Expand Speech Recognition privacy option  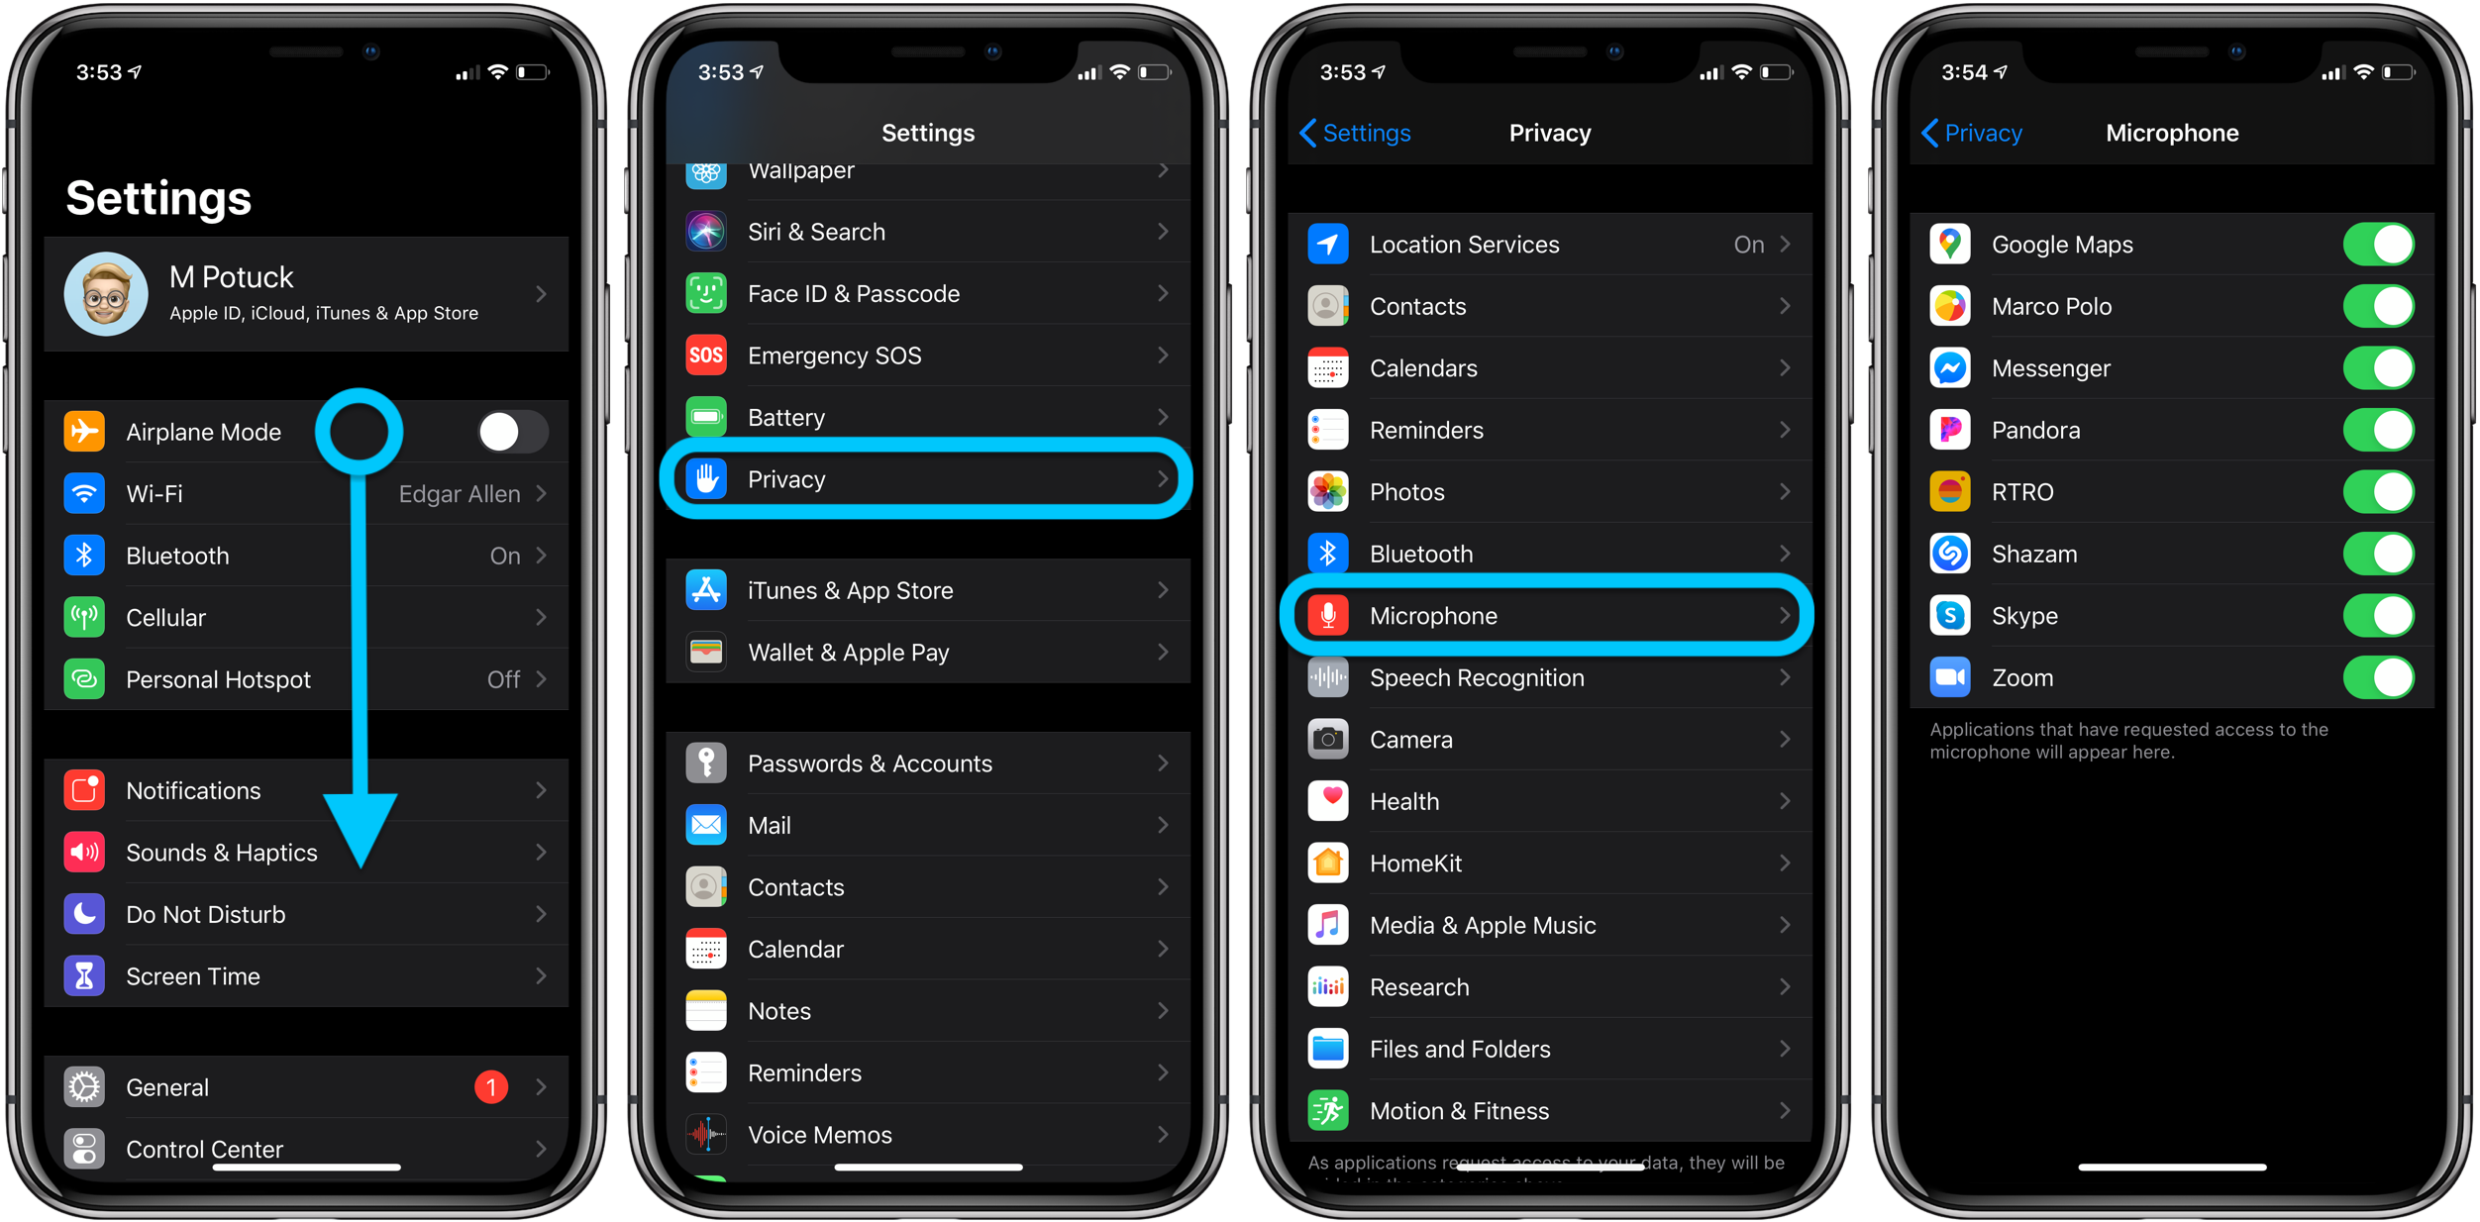1550,678
